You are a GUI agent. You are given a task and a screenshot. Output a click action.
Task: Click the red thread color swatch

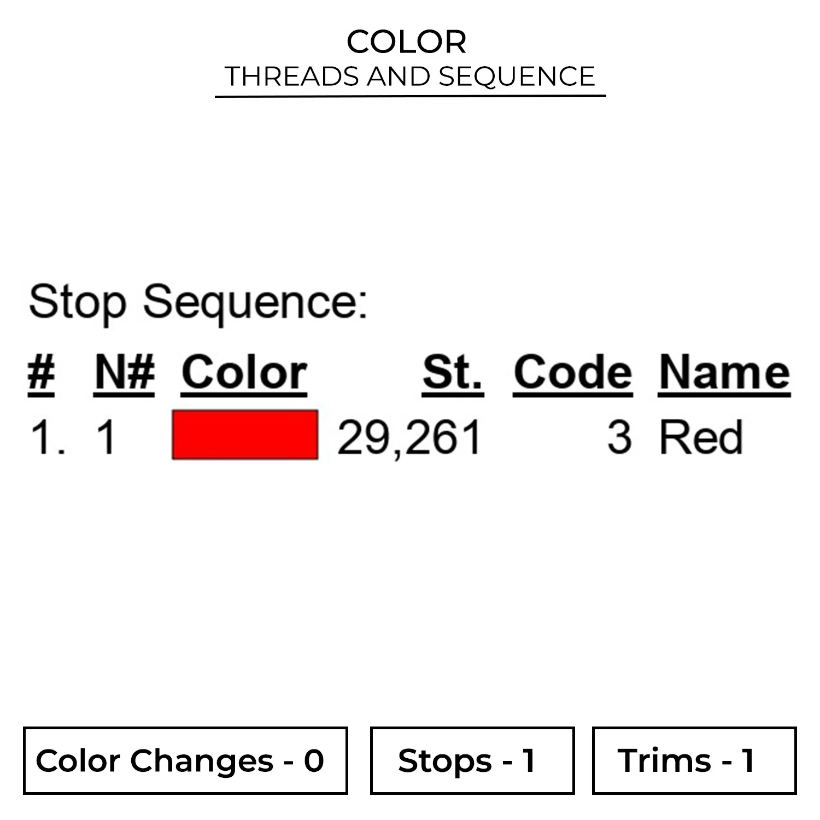[245, 435]
